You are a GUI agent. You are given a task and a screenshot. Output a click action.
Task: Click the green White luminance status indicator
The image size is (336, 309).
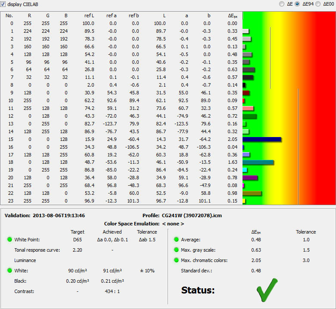coord(9,270)
